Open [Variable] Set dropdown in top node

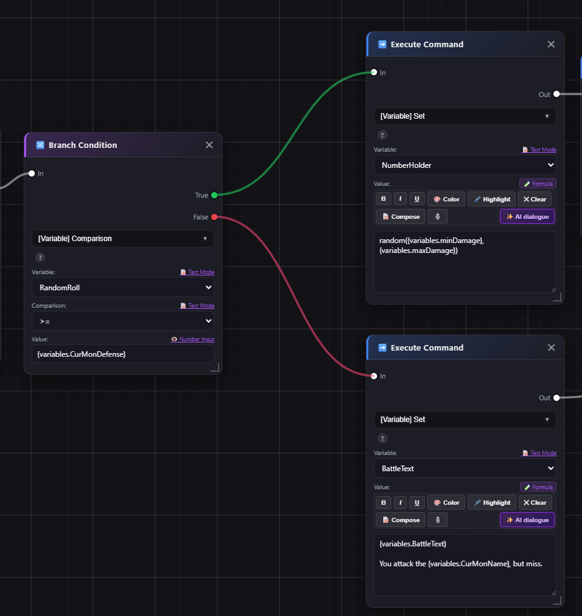(x=465, y=116)
